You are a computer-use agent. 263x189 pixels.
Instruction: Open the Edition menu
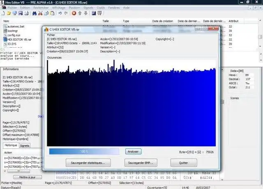pyautogui.click(x=25, y=8)
